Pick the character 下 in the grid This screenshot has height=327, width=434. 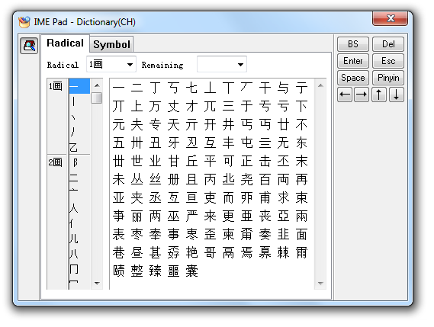coord(301,107)
